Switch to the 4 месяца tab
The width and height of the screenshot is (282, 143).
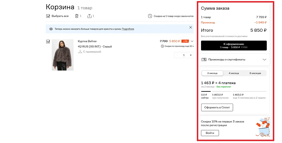tap(234, 73)
